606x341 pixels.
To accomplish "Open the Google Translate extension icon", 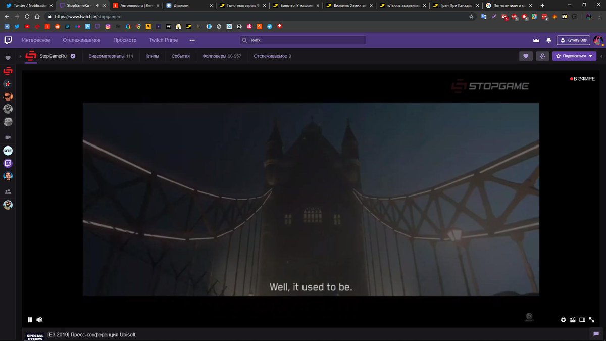I will coord(484,16).
